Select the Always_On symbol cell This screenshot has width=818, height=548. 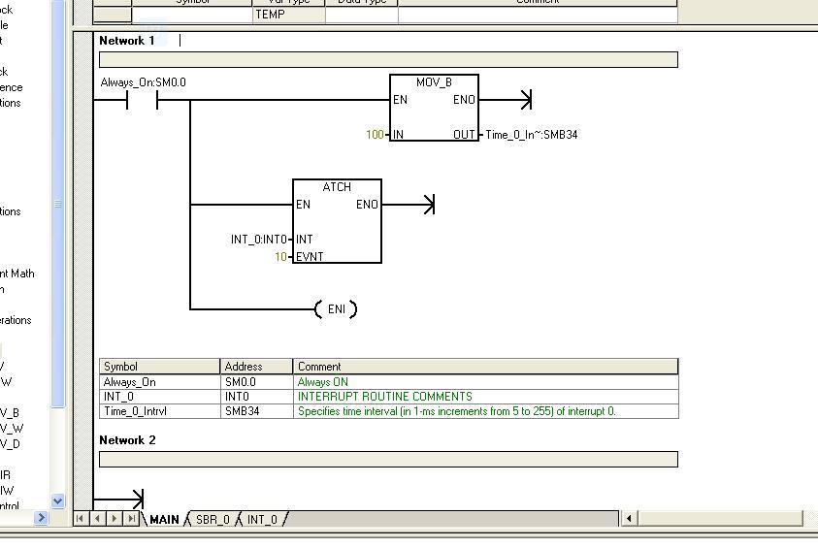pos(160,382)
